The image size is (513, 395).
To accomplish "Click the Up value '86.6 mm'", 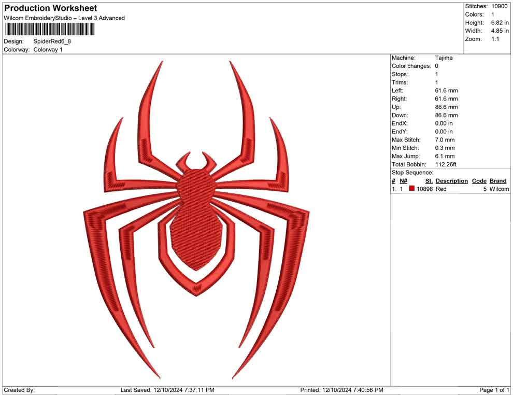I will (446, 107).
